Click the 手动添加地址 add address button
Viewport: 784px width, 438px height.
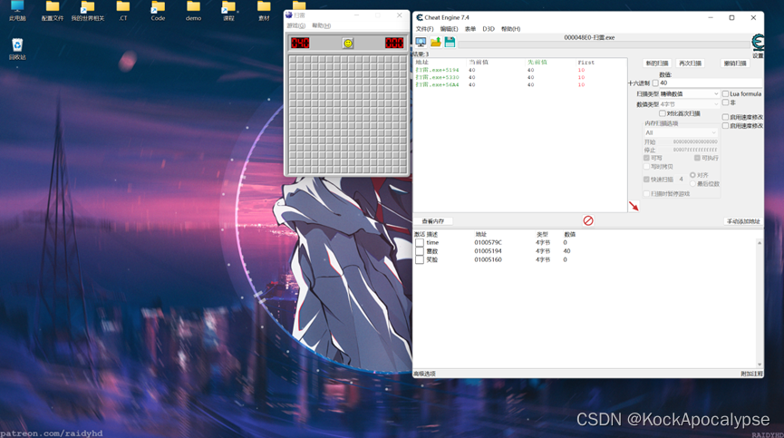click(x=743, y=221)
